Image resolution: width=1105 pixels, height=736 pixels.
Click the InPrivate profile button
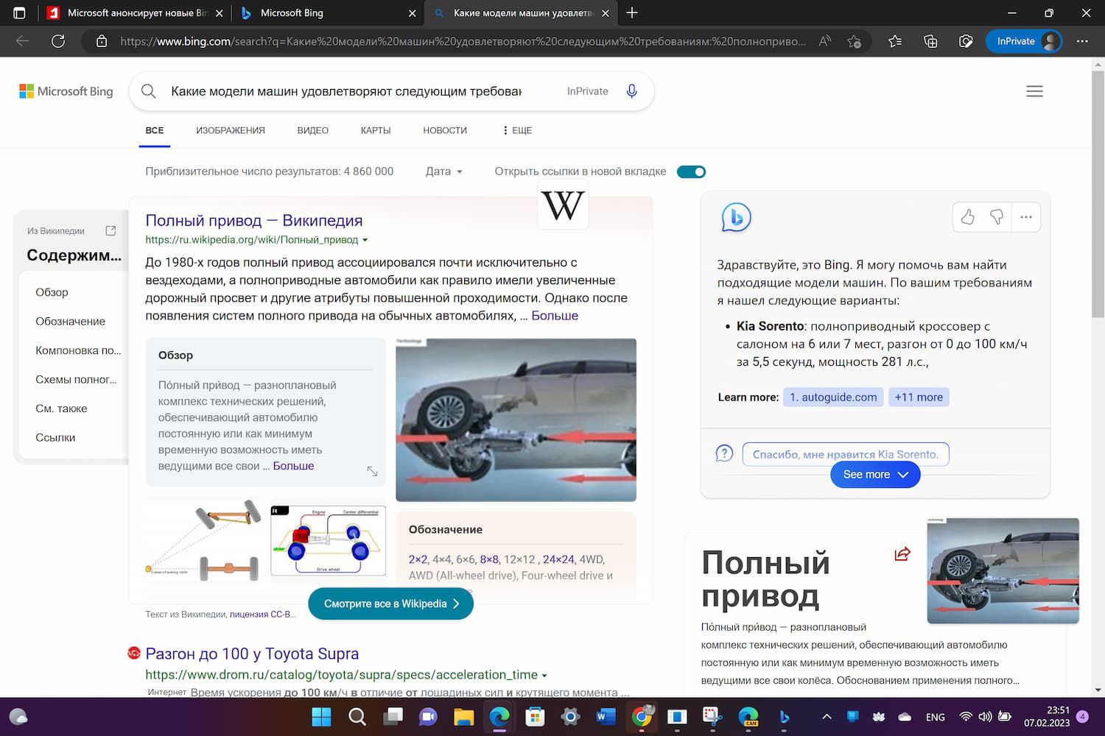(x=1025, y=41)
